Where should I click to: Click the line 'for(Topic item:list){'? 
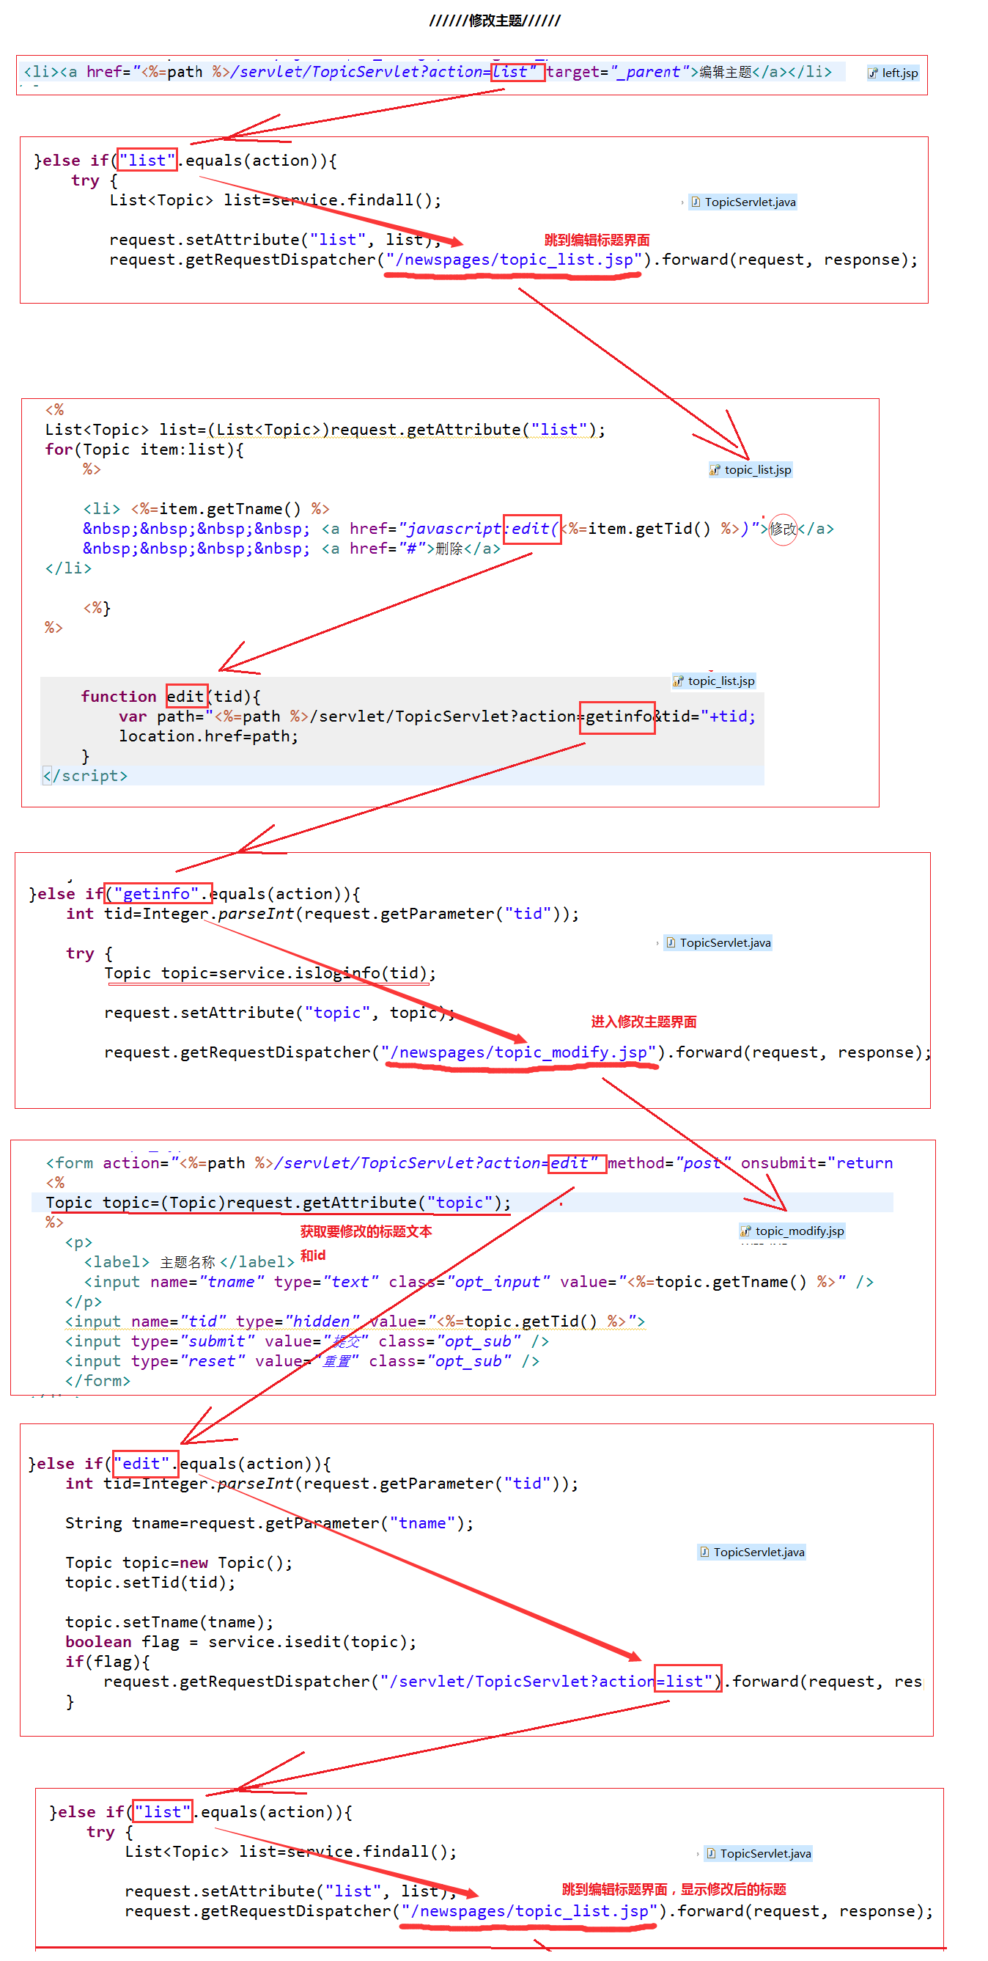point(144,449)
